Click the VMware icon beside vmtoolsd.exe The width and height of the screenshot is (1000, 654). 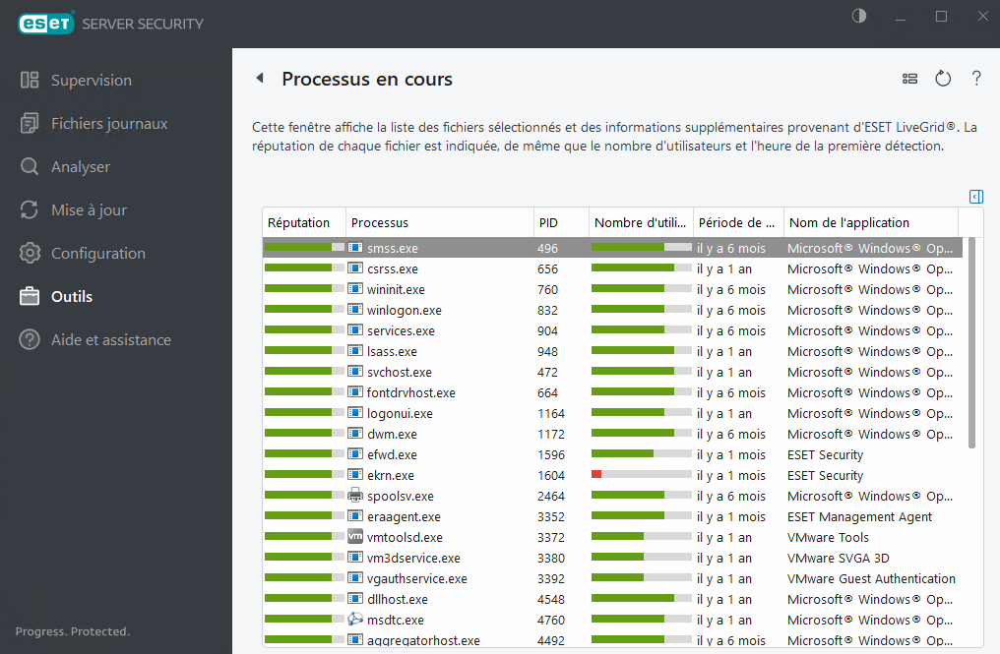click(x=354, y=537)
